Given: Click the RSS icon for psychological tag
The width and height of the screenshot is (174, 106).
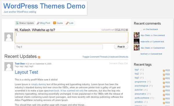Looking at the screenshot, I should [164, 87].
